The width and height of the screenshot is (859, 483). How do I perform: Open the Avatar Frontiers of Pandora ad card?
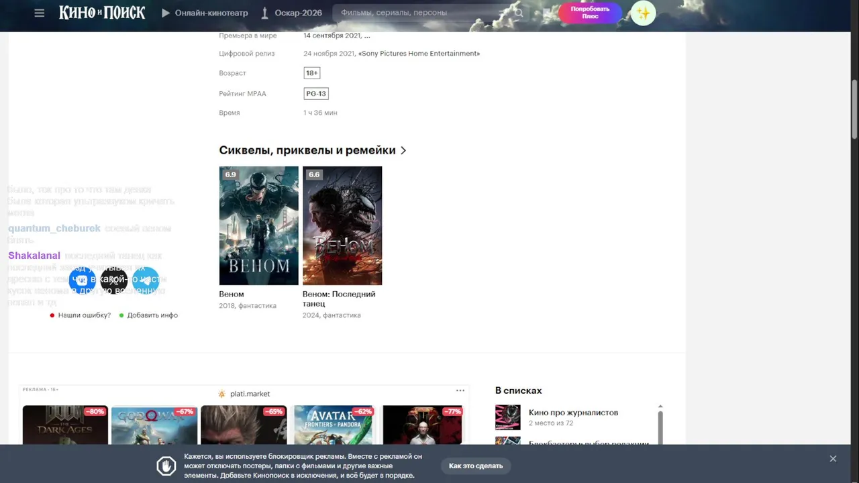click(333, 425)
